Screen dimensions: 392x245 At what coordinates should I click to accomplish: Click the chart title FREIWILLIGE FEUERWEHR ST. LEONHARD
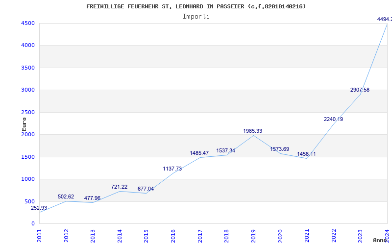point(196,6)
